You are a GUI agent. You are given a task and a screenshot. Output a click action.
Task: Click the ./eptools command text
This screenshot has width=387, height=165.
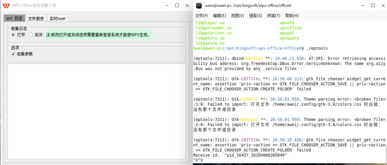click(x=317, y=49)
